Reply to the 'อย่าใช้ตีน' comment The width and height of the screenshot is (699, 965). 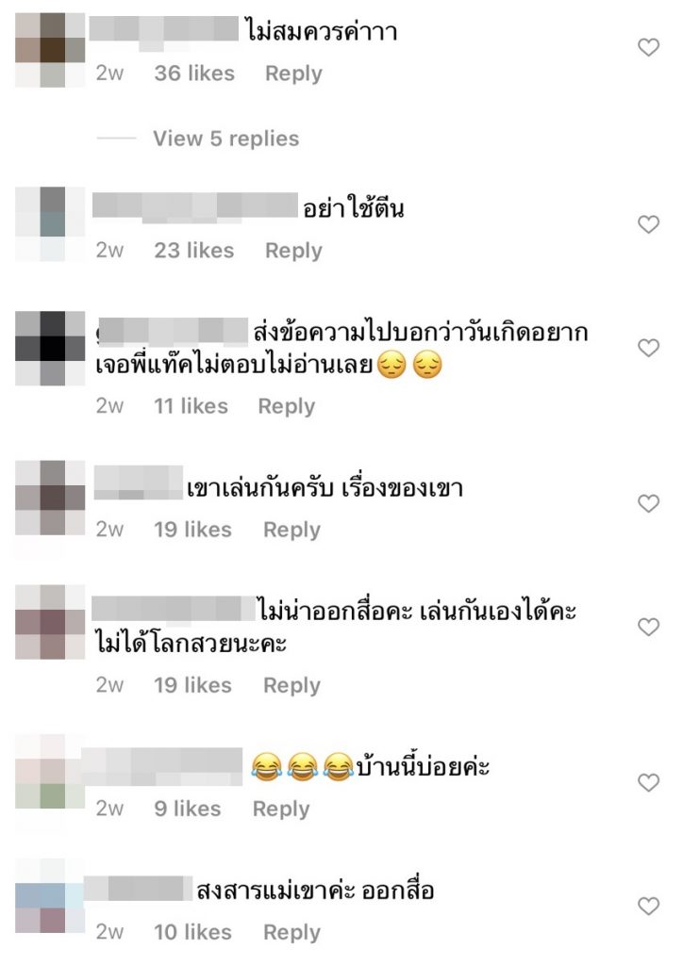(x=293, y=251)
